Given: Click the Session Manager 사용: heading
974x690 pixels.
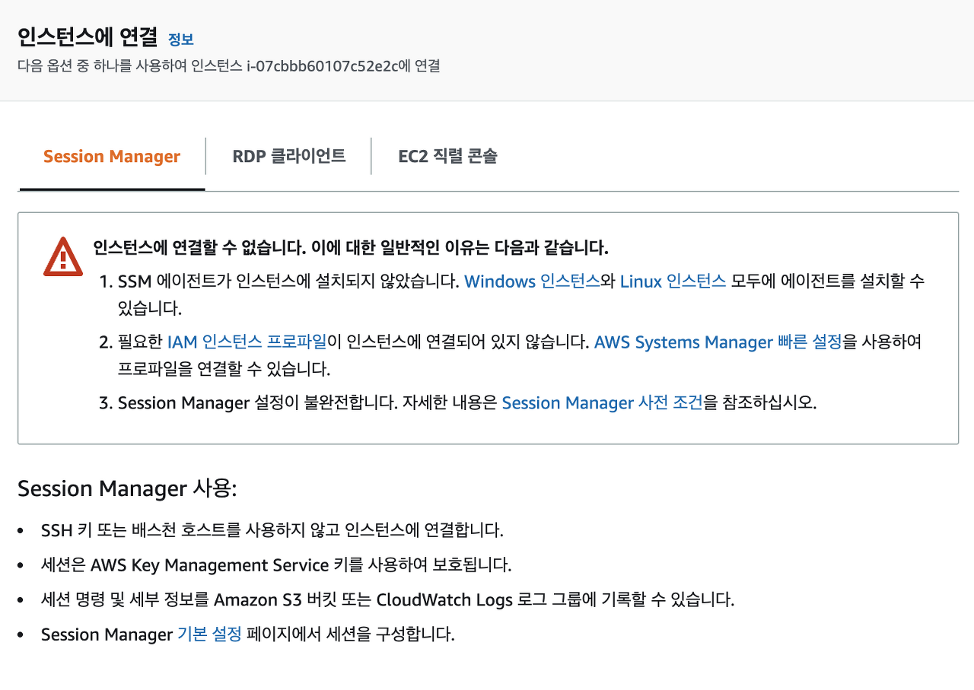Looking at the screenshot, I should pyautogui.click(x=127, y=488).
